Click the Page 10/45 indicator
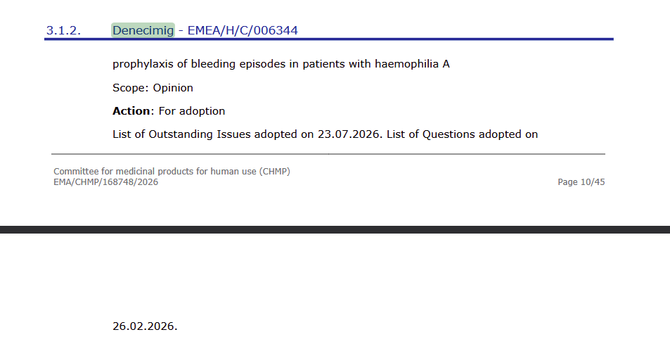 581,182
